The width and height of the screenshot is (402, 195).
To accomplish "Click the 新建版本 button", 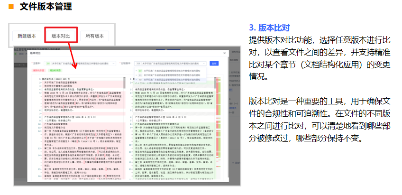I will coord(27,36).
